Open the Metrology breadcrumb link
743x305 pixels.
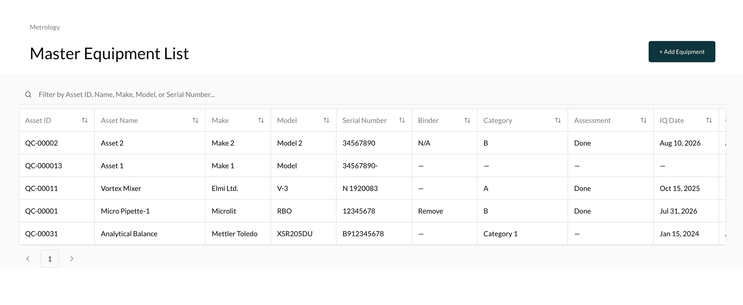[45, 27]
